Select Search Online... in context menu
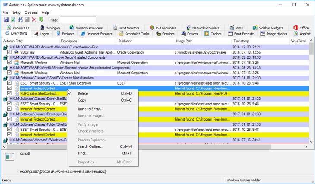Screen dimensions: 315x184 point(102,146)
